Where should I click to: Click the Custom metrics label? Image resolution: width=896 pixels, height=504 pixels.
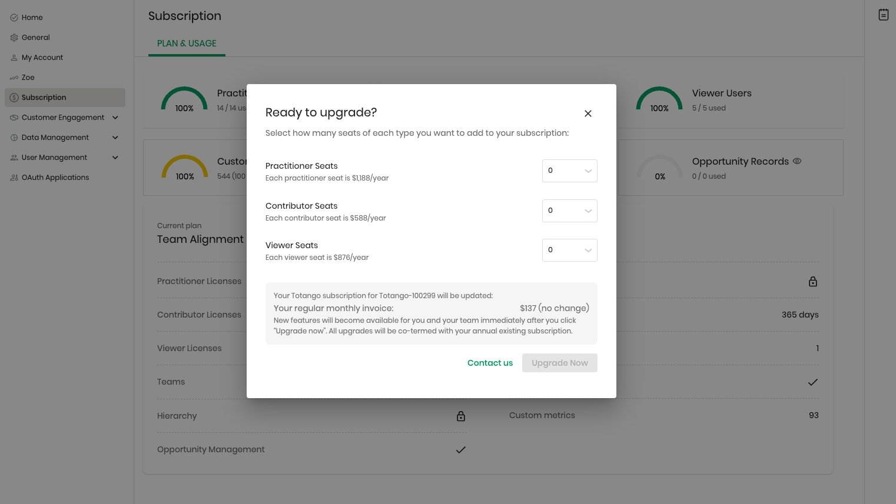click(x=542, y=415)
